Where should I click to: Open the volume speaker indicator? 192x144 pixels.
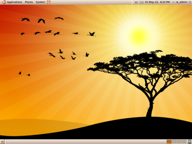pyautogui.click(x=136, y=2)
